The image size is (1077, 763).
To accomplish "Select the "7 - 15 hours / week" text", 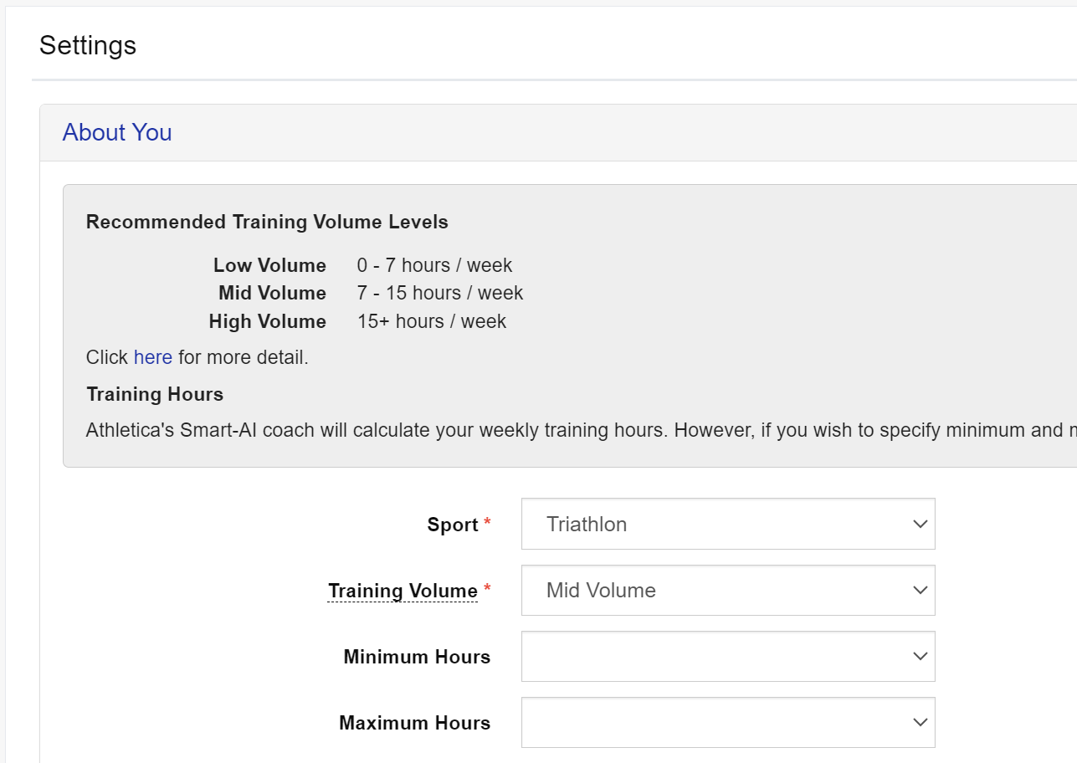I will (439, 294).
